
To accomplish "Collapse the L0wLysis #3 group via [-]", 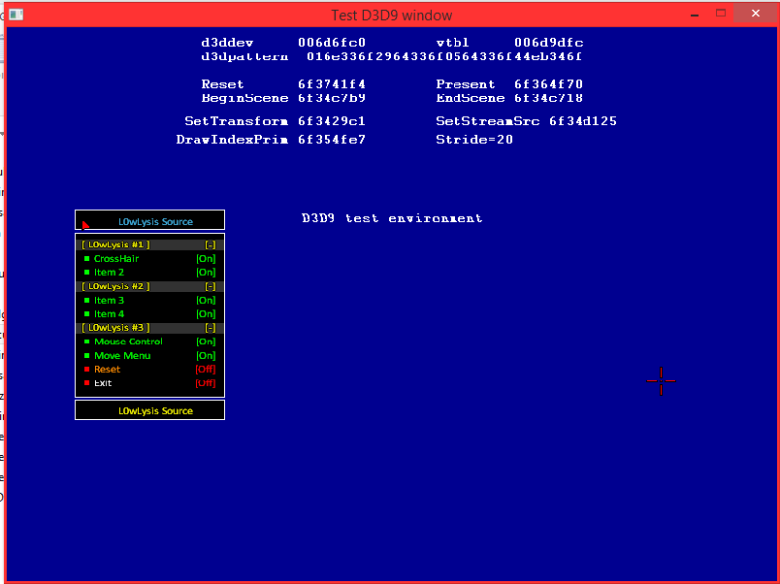I will click(x=211, y=328).
